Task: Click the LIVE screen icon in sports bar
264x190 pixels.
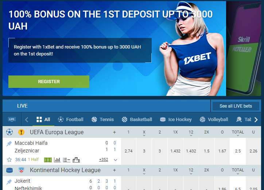Action: [12, 119]
